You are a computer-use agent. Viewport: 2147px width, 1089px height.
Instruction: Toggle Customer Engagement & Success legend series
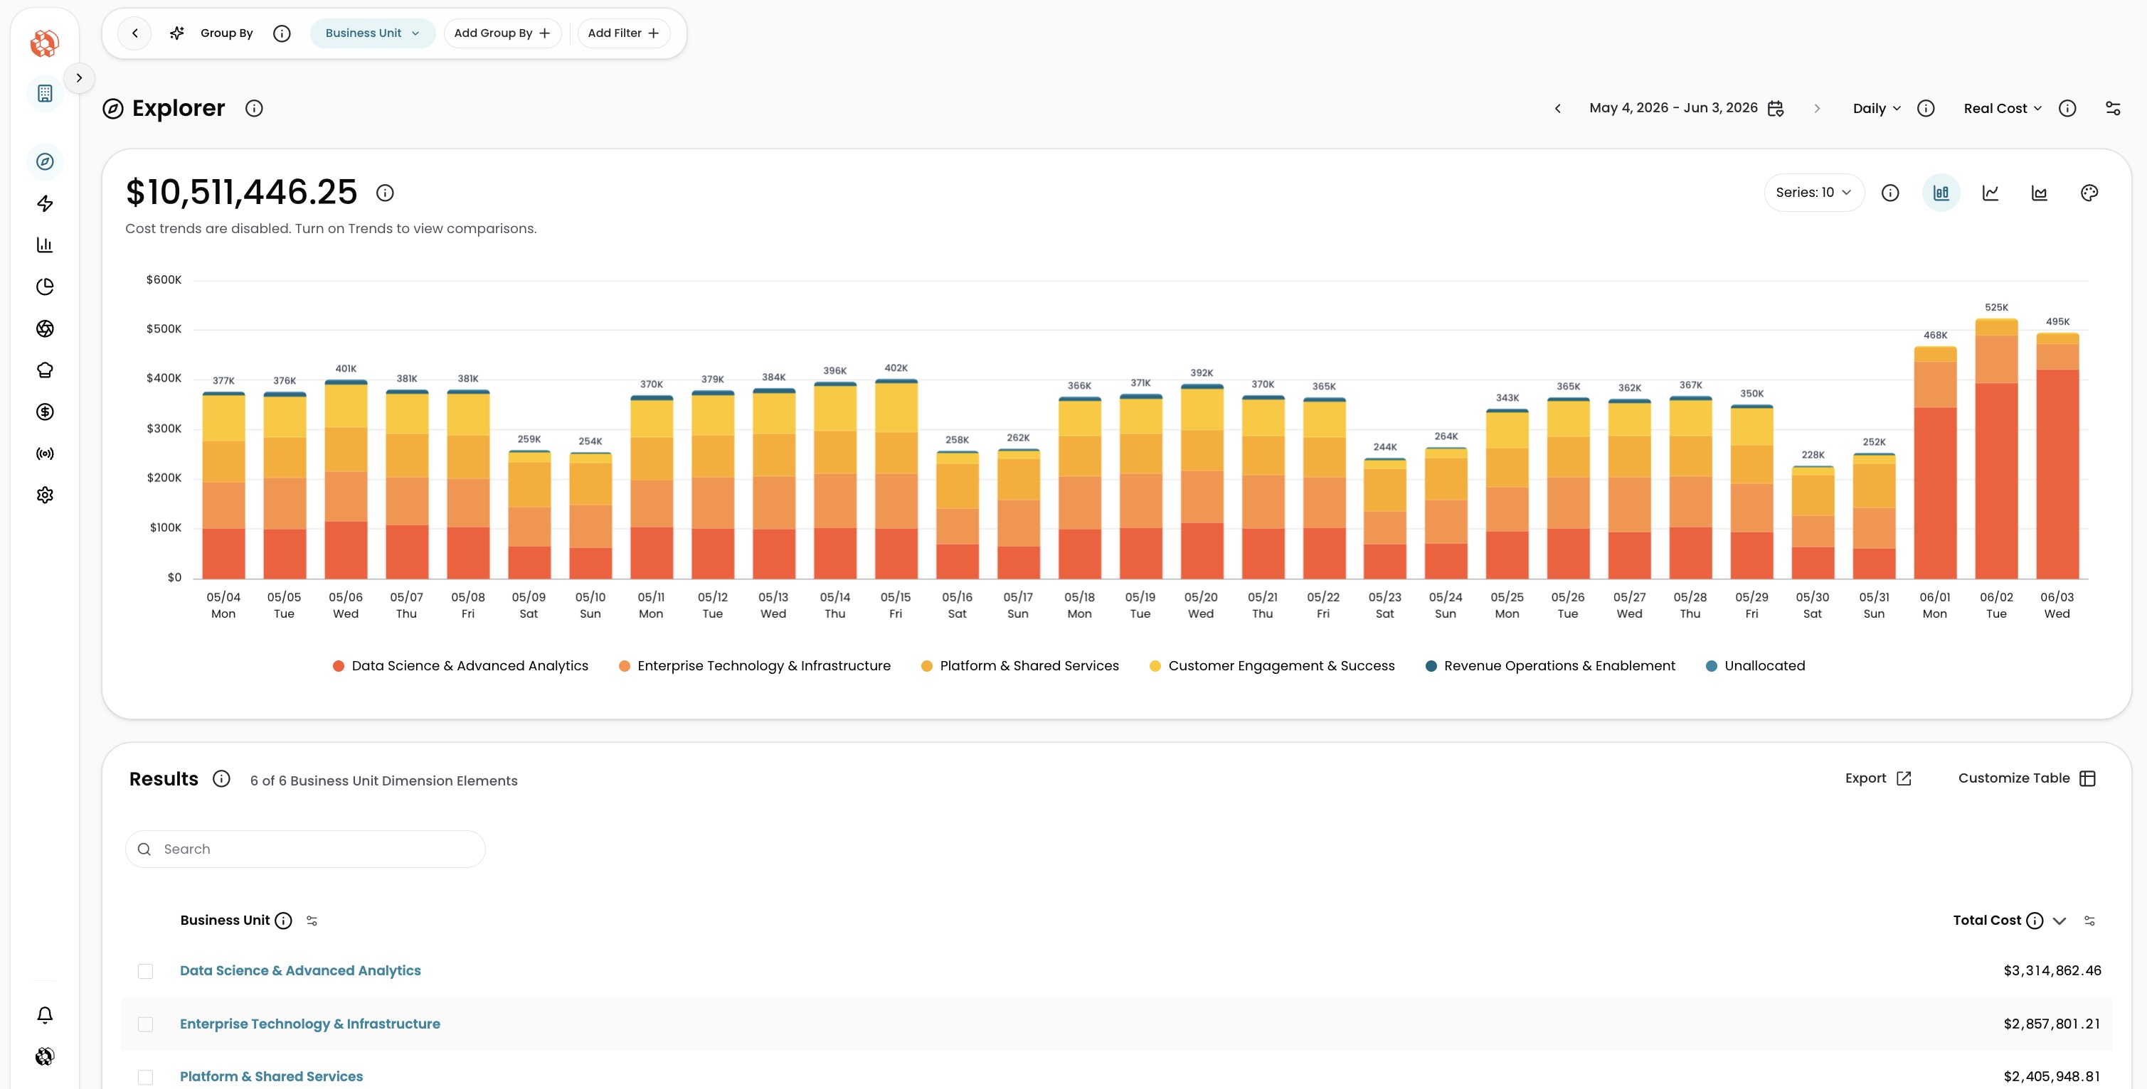[1272, 665]
